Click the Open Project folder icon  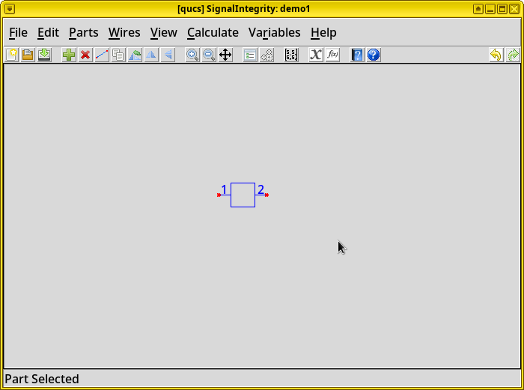[28, 55]
